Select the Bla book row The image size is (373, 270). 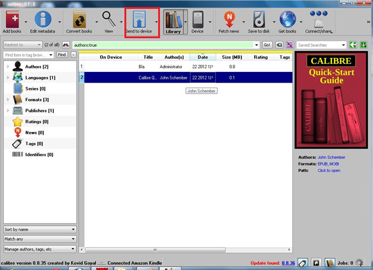tap(188, 67)
